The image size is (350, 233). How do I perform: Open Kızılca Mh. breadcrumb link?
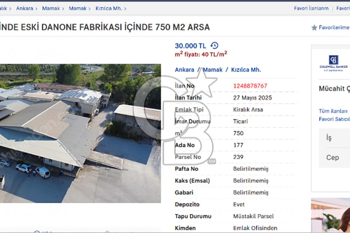click(109, 8)
